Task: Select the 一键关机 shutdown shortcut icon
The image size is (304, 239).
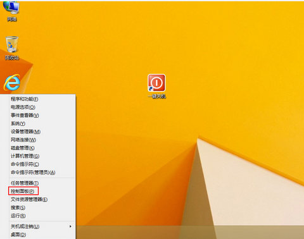Action: click(156, 87)
